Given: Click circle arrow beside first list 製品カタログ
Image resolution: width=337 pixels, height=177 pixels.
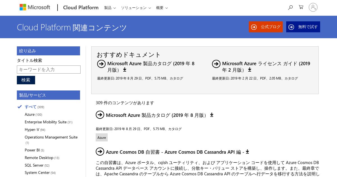Looking at the screenshot, I should (x=100, y=115).
